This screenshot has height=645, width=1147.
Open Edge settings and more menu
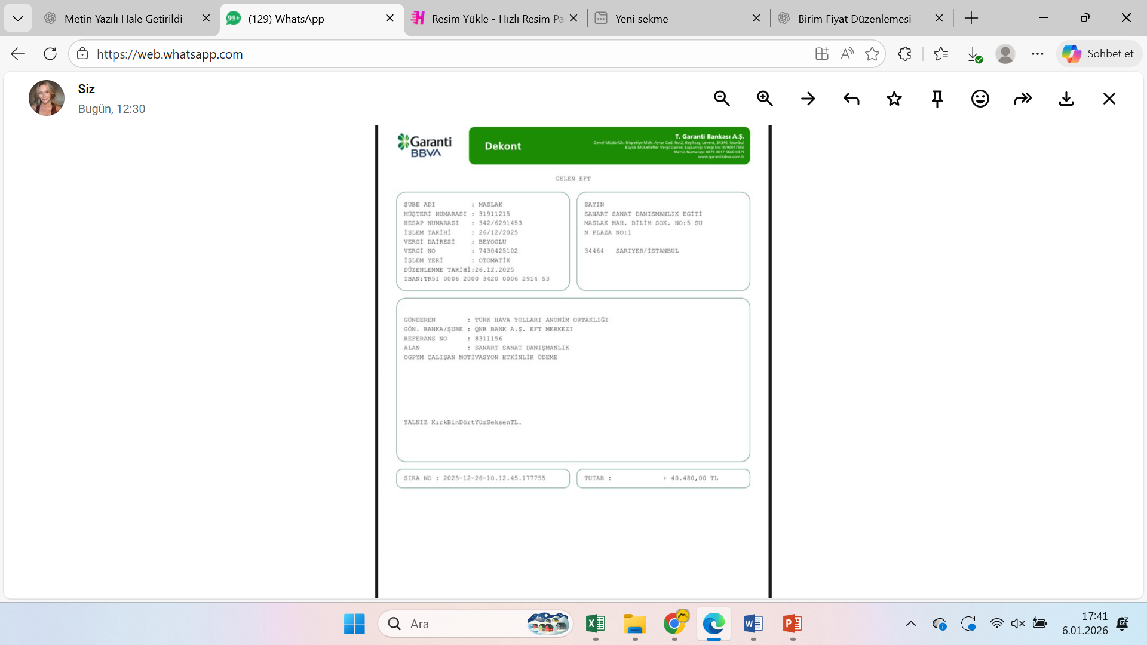(1038, 54)
